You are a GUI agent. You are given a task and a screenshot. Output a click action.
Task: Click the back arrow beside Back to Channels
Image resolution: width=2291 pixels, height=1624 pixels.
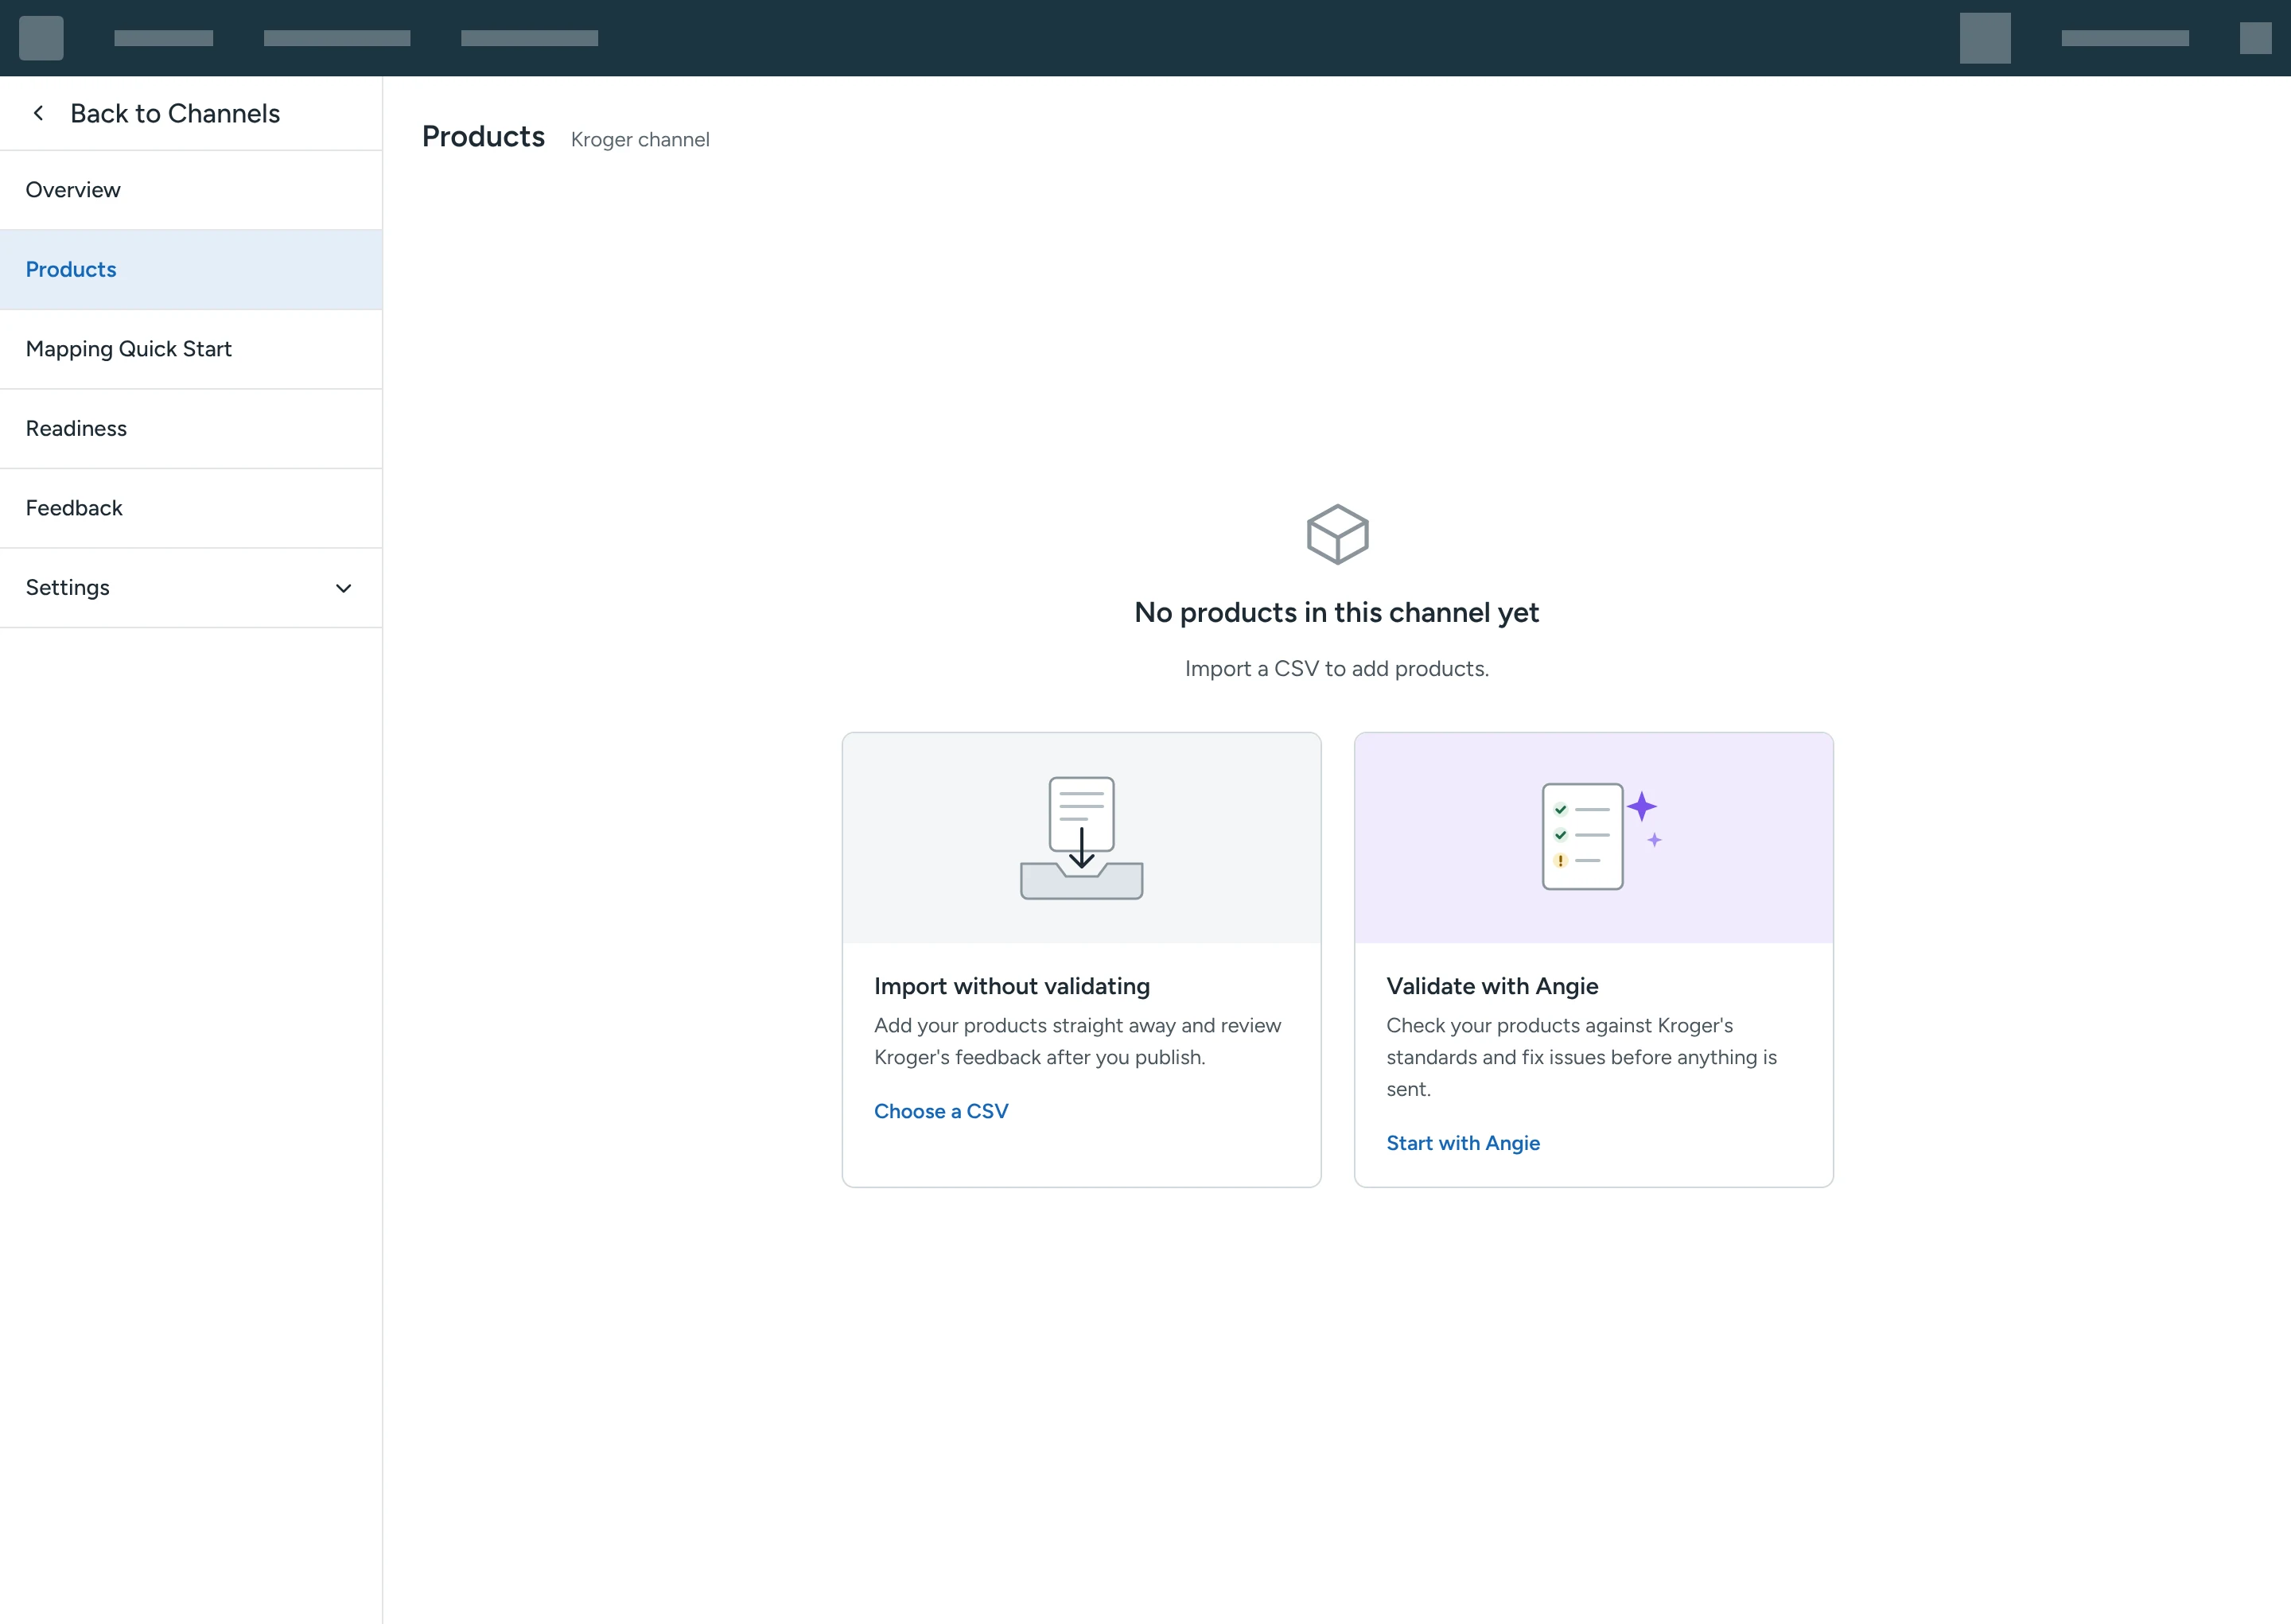click(x=38, y=113)
